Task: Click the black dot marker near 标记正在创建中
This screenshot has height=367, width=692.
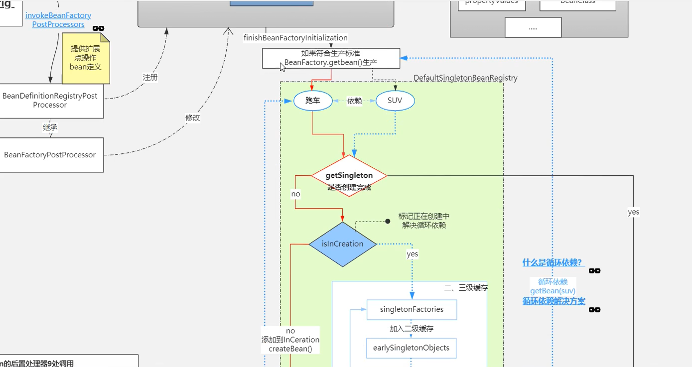Action: 388,222
